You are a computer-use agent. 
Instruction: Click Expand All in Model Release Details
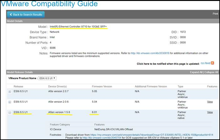tap(196, 72)
